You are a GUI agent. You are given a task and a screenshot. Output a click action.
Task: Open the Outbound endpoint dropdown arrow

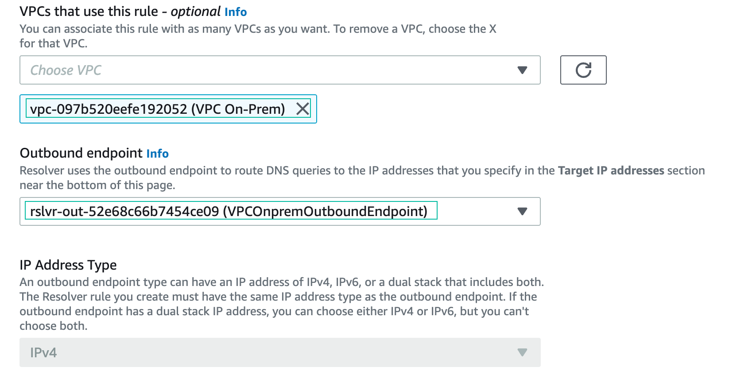pyautogui.click(x=522, y=211)
